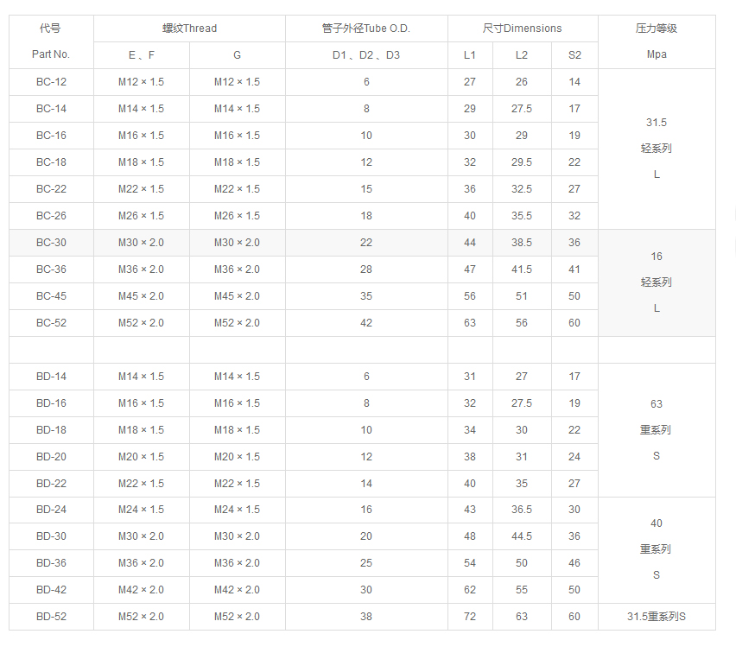Click the L2 dimension sub-header
755x653 pixels.
(522, 55)
